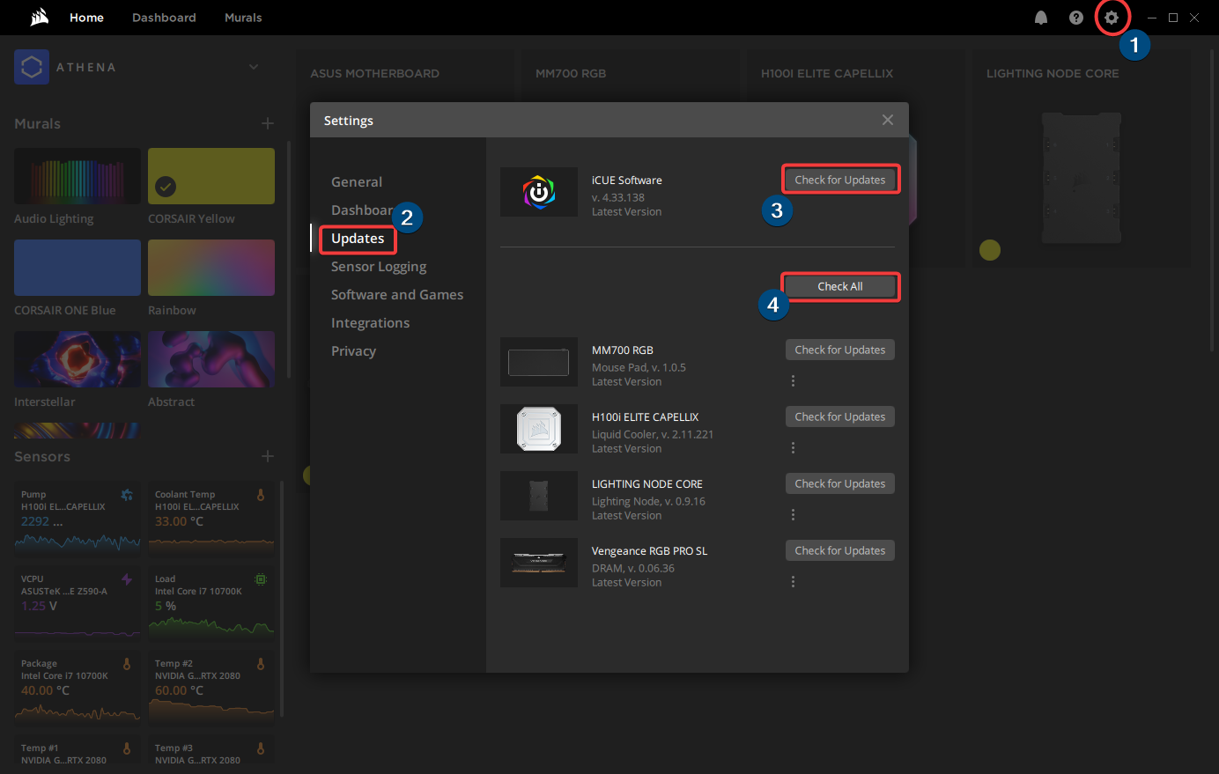Click the H100I ELITE CAPELLIX card title
This screenshot has width=1219, height=774.
pos(827,74)
